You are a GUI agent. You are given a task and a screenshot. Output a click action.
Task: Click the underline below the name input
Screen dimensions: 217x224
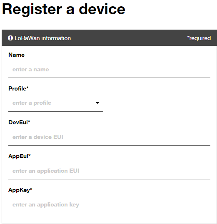pos(109,78)
